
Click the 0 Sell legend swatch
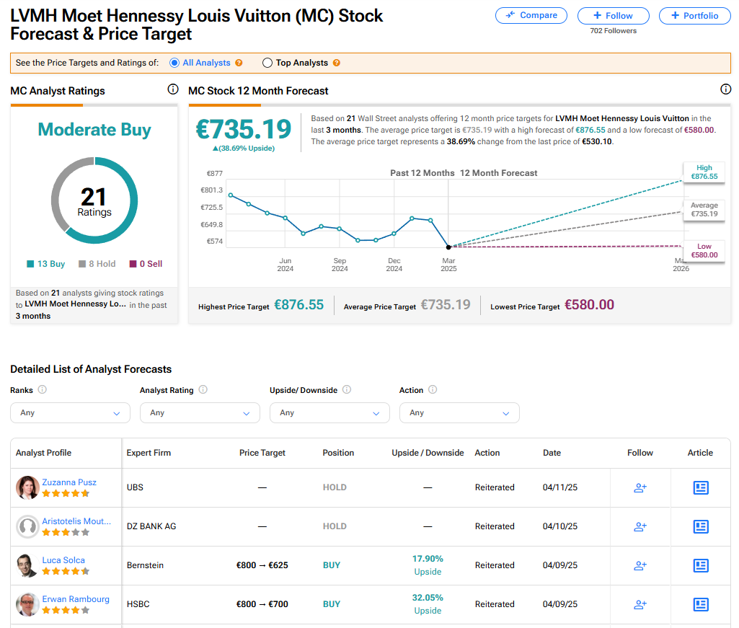(x=133, y=264)
